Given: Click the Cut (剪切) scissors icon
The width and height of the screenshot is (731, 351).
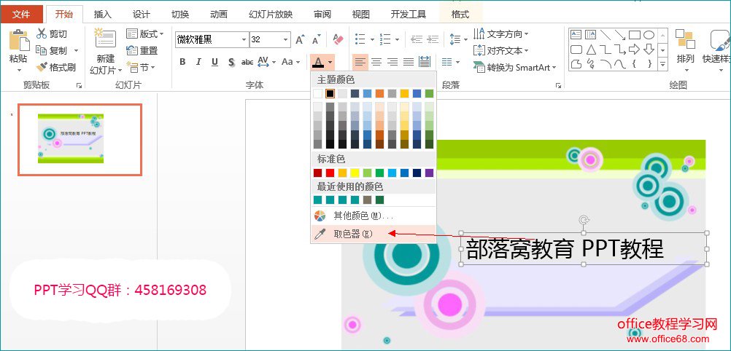Looking at the screenshot, I should [42, 34].
